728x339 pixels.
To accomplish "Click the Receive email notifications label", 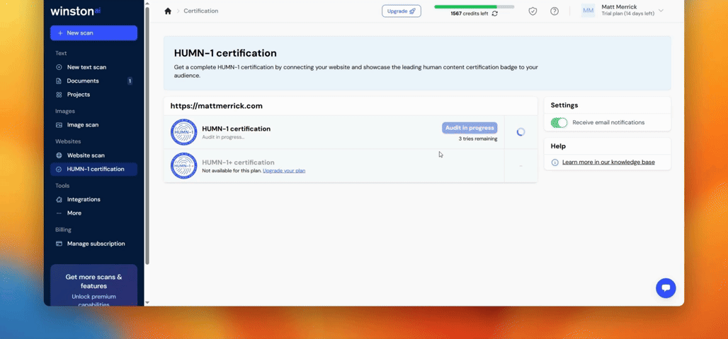I will coord(609,123).
